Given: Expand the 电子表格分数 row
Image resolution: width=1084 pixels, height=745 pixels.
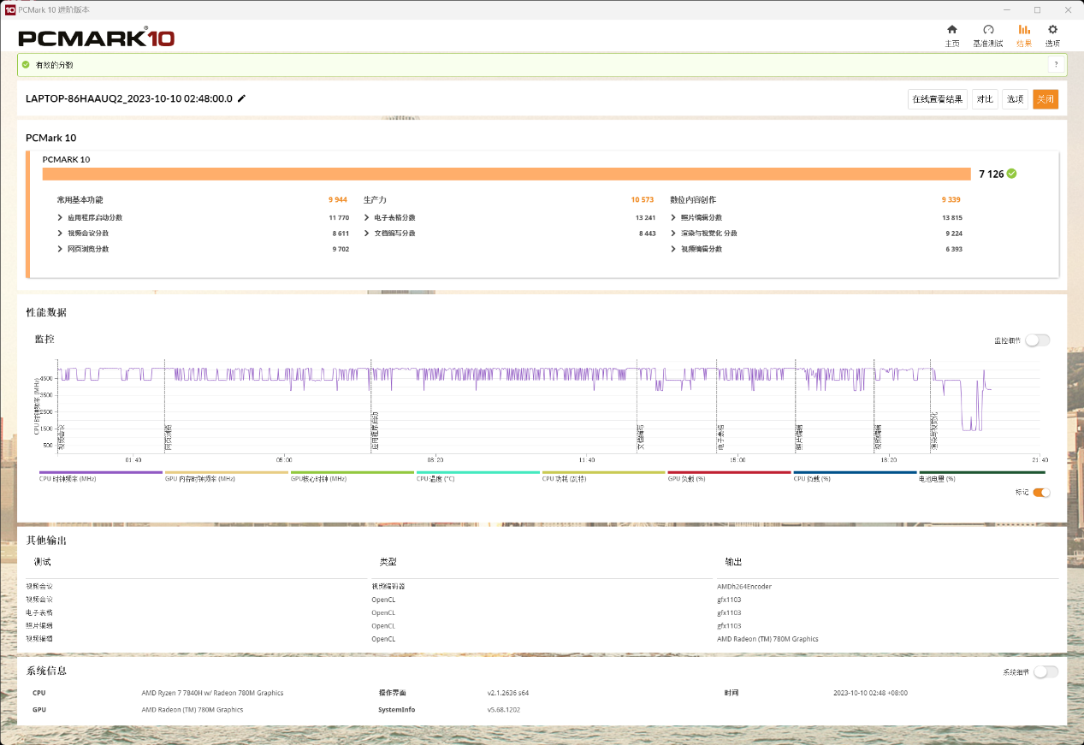Looking at the screenshot, I should (x=367, y=218).
